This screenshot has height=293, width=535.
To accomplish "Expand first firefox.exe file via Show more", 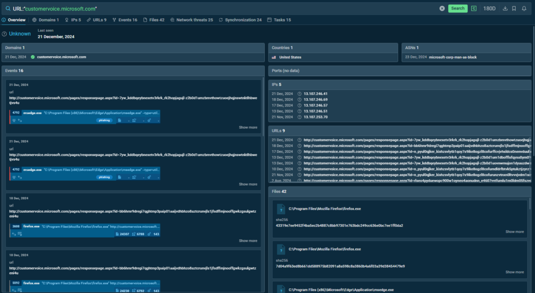I will pyautogui.click(x=515, y=231).
